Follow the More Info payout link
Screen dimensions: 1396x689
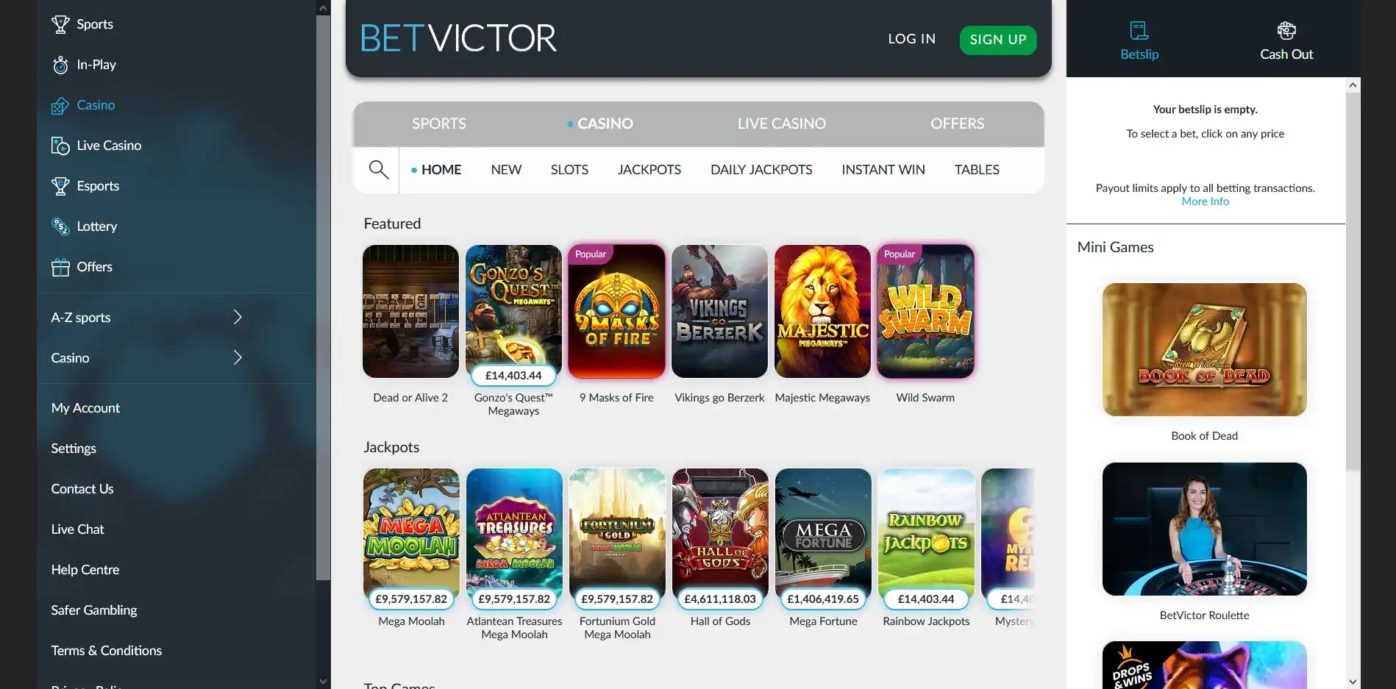pos(1205,201)
